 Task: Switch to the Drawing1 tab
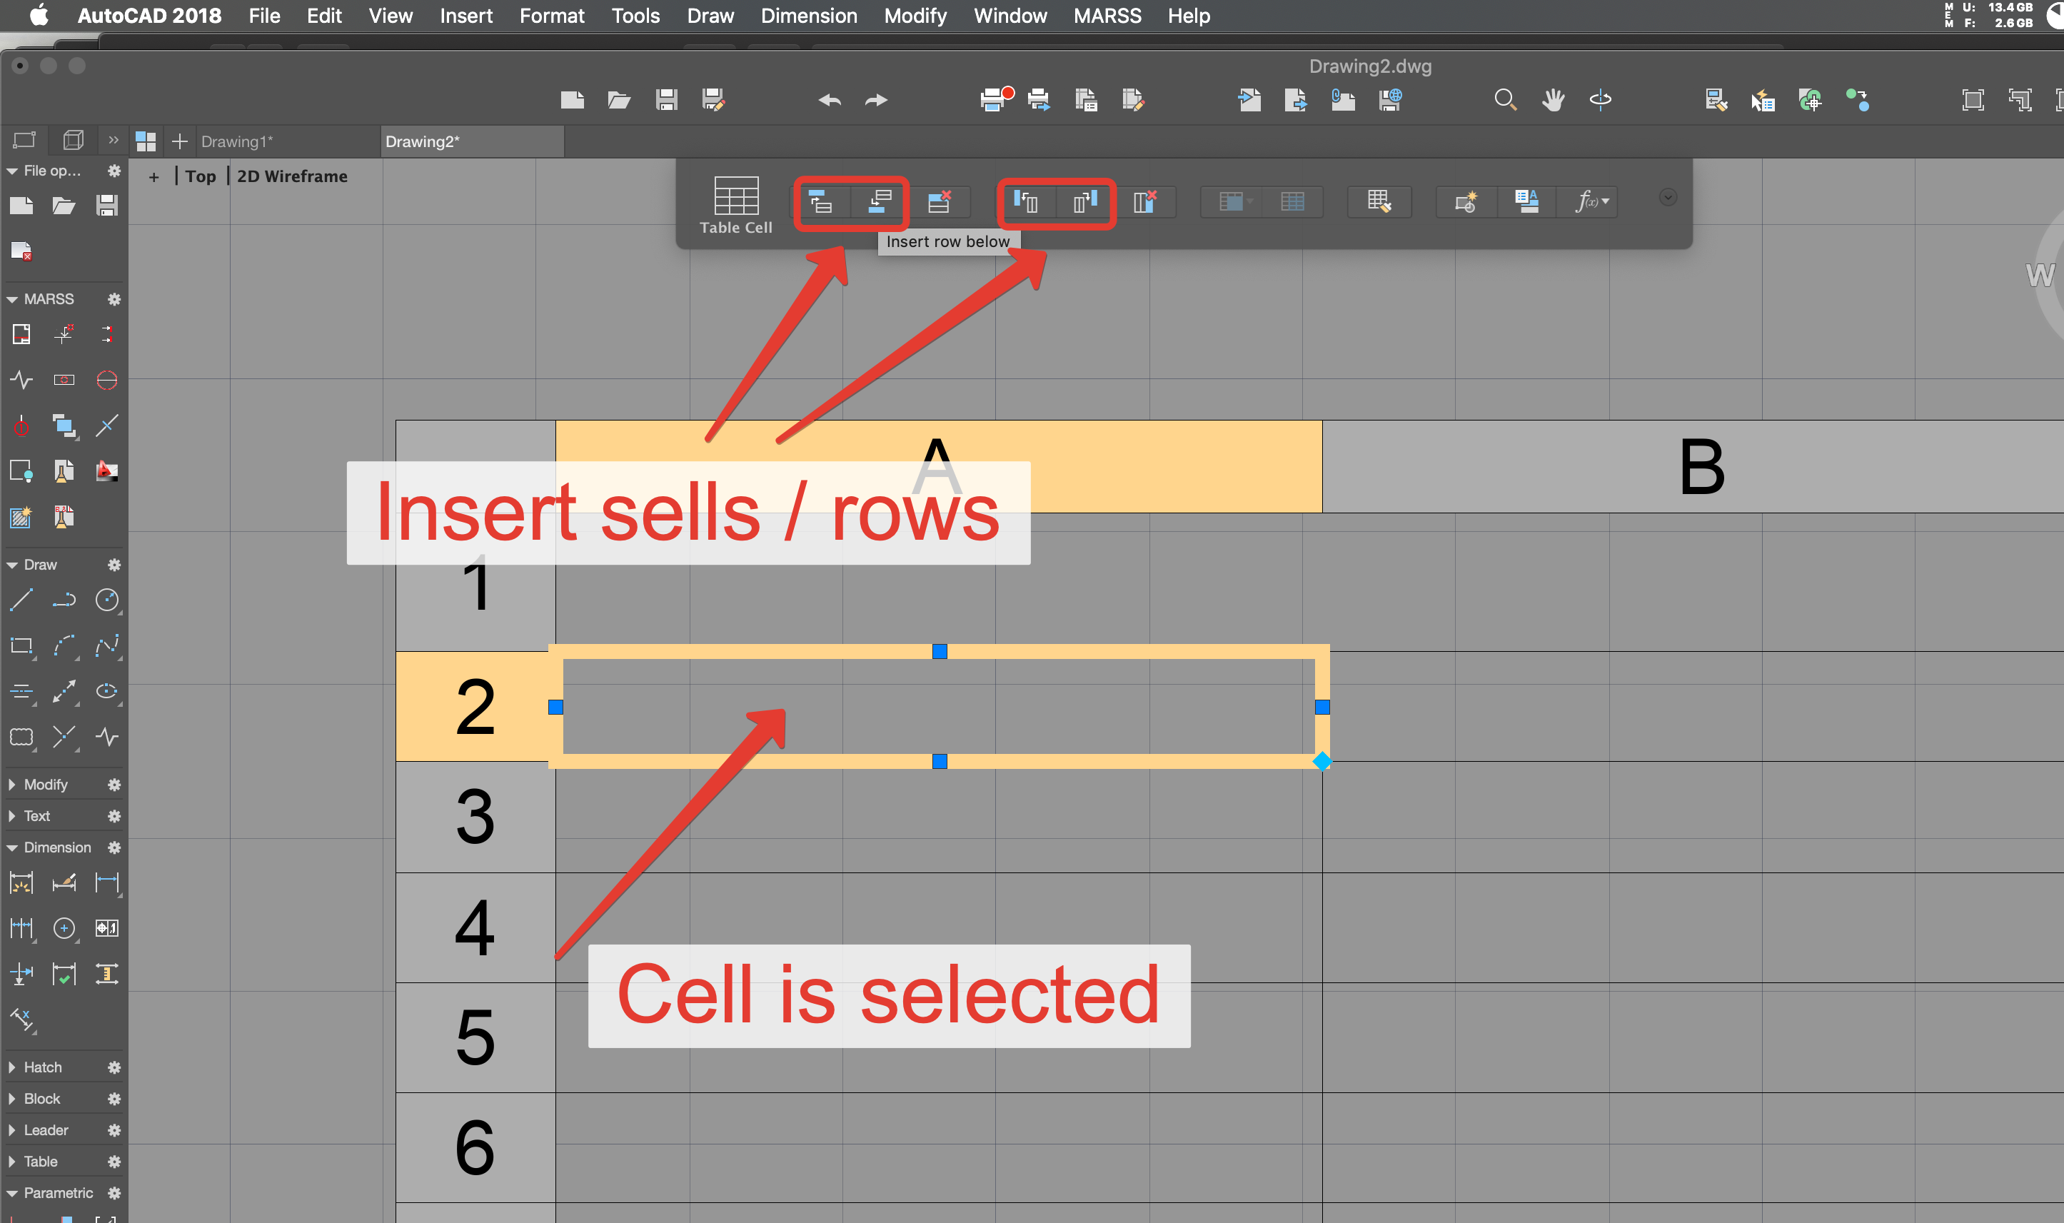pos(237,141)
